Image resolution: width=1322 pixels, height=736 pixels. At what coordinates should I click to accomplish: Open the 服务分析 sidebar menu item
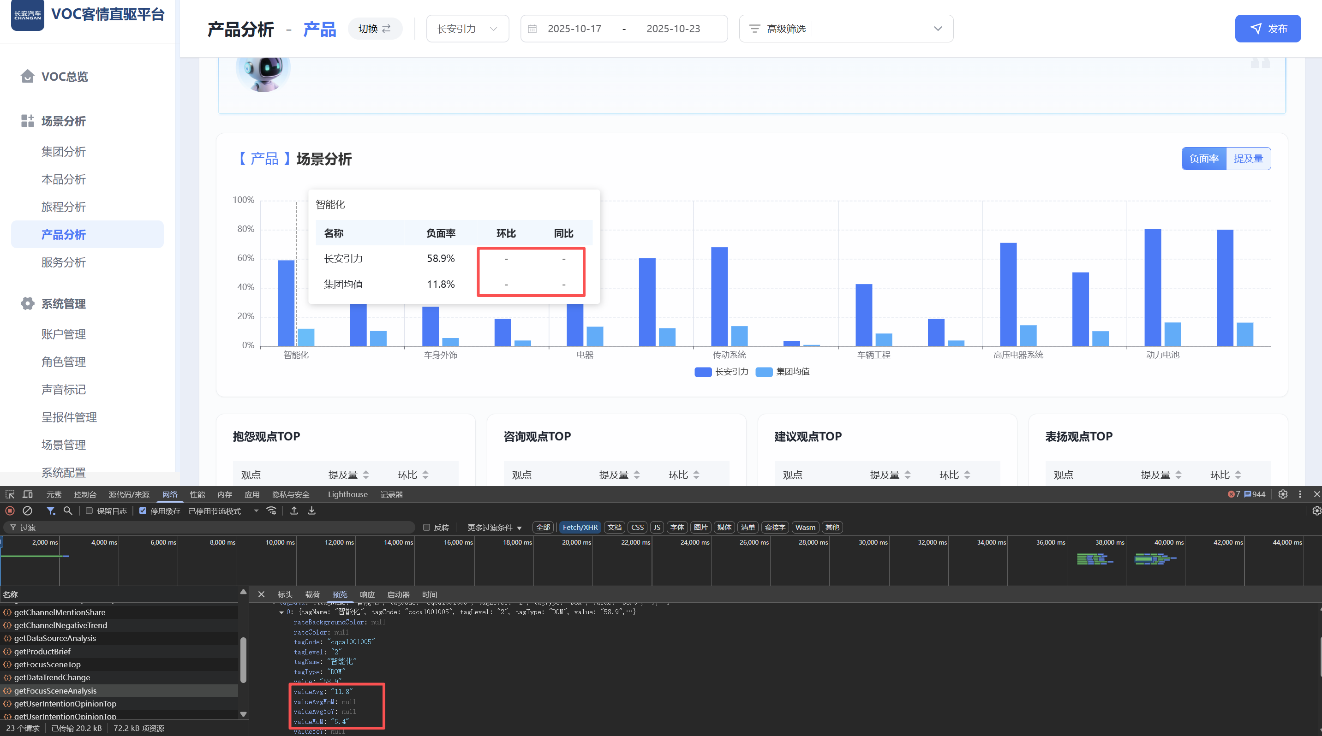click(x=64, y=262)
